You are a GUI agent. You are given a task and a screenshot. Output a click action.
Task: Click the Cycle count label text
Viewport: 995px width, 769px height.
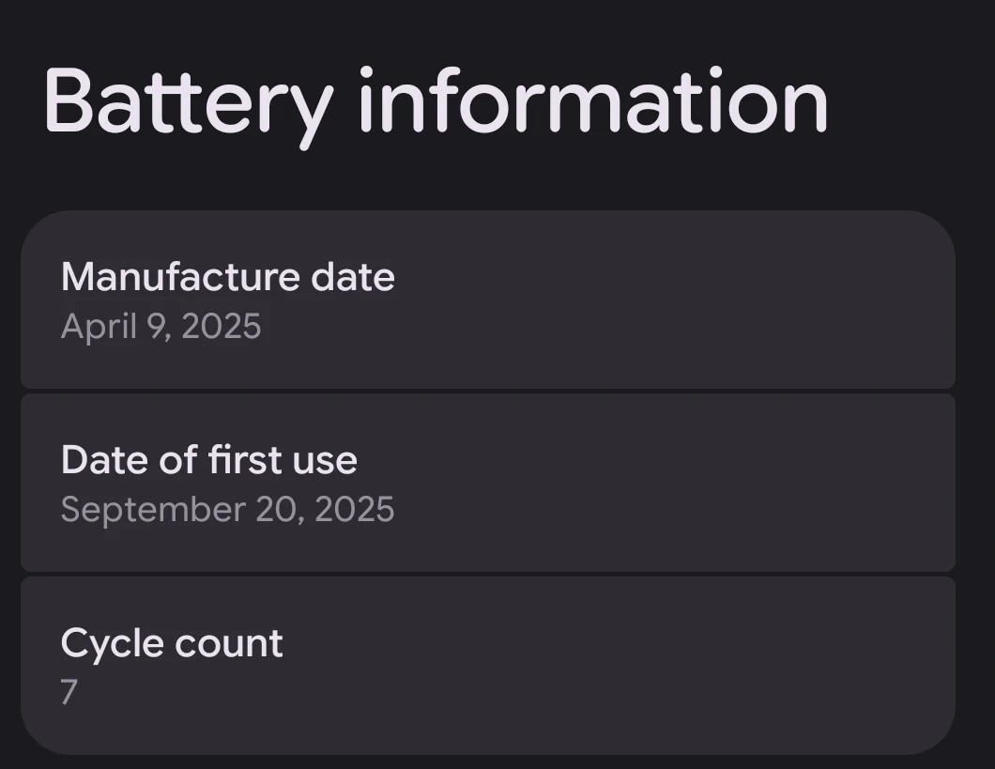coord(172,643)
